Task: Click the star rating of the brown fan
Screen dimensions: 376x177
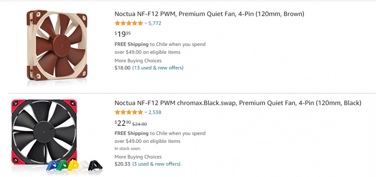Action: (129, 23)
